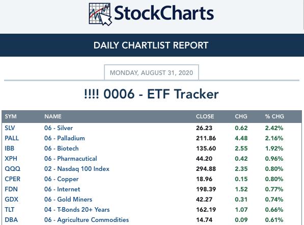Select the QQQ ticker link
Image resolution: width=304 pixels, height=225 pixels.
coord(12,169)
